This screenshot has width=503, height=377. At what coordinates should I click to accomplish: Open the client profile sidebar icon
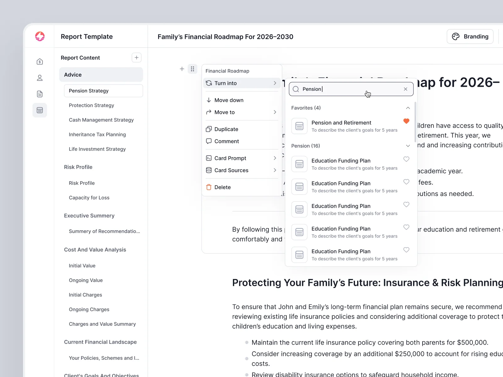click(x=40, y=78)
